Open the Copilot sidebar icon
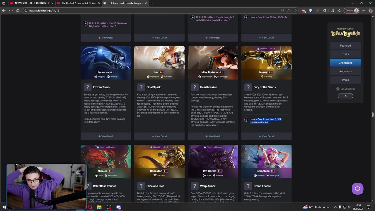375x211 pixels. 371,11
